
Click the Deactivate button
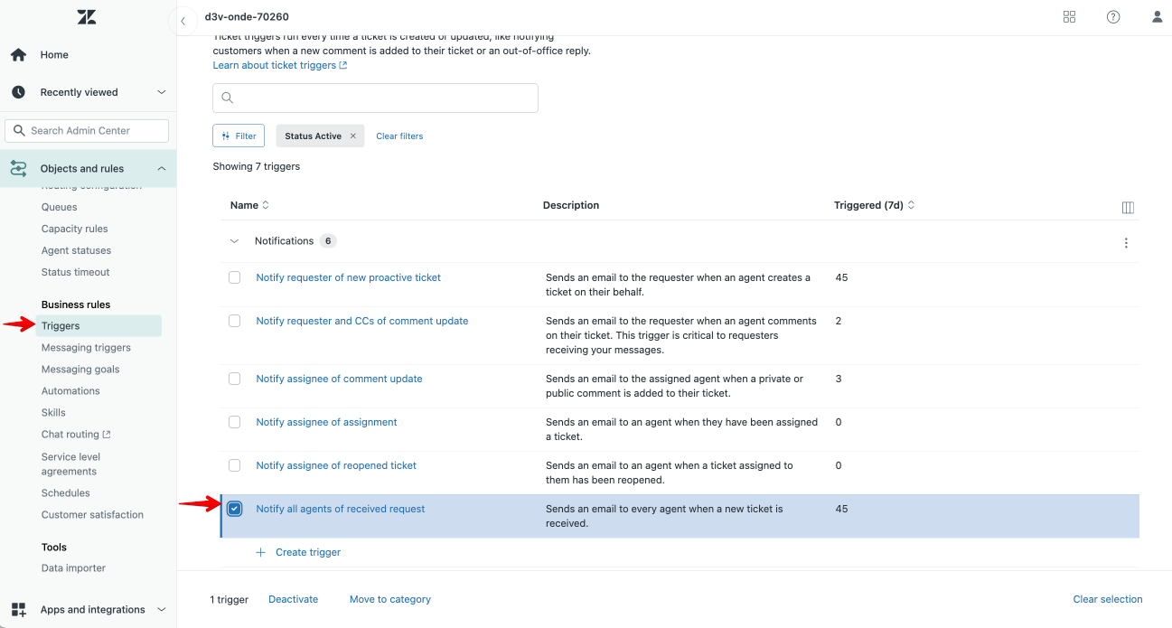click(x=293, y=599)
